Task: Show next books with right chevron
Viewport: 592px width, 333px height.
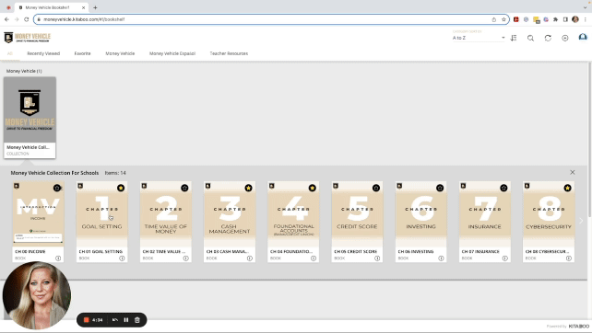Action: click(x=582, y=221)
